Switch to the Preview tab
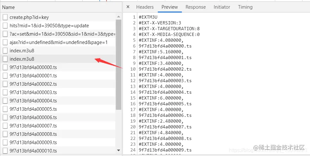Image resolution: width=310 pixels, height=156 pixels. click(170, 7)
